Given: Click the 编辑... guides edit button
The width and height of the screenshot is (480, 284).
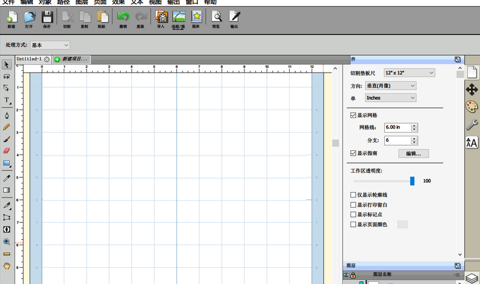Looking at the screenshot, I should pos(413,153).
